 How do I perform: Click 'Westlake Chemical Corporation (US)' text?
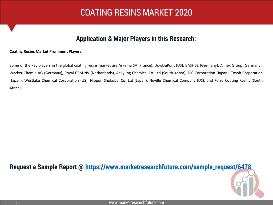[56, 81]
